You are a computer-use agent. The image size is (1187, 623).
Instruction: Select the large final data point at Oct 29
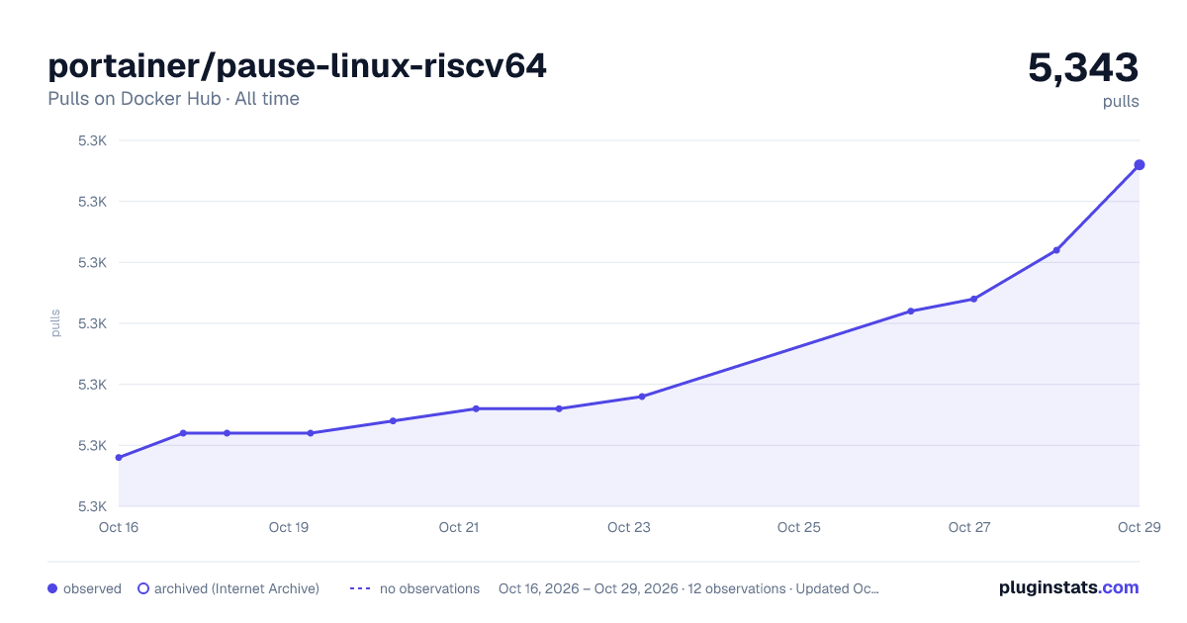click(1140, 164)
